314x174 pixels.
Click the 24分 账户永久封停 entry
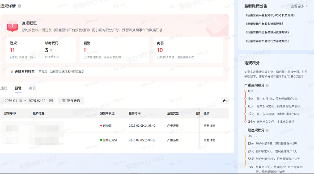(x=271, y=121)
